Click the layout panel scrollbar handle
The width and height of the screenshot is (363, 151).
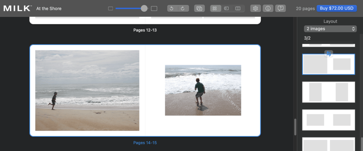[362, 144]
